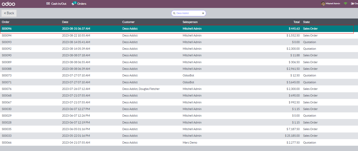358x151 pixels.
Task: Click the Odoo logo
Action: coord(8,4)
